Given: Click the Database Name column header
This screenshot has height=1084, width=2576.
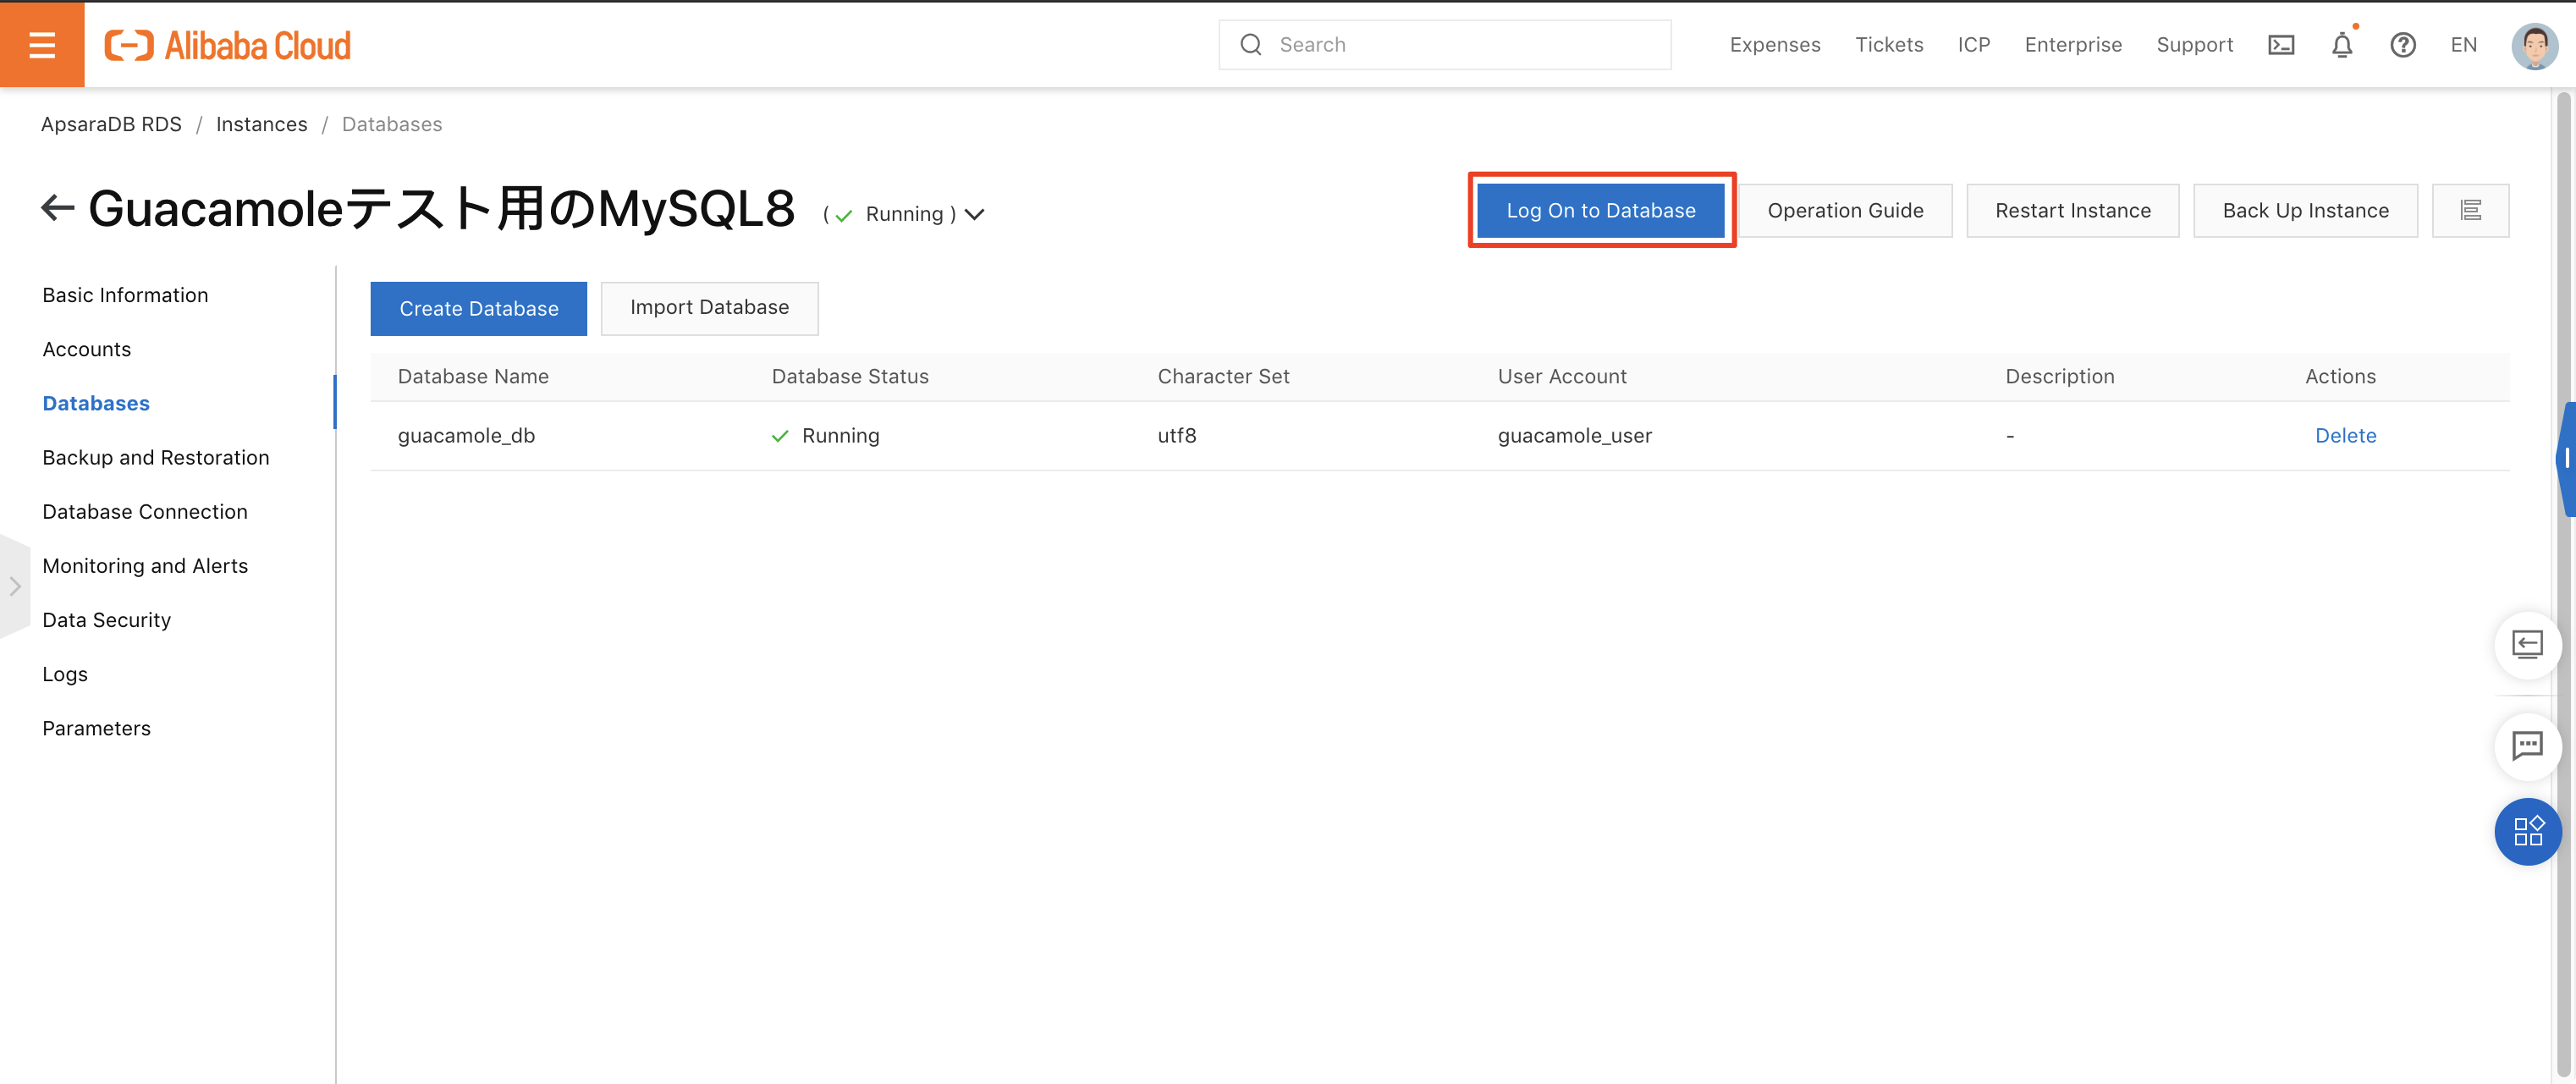Looking at the screenshot, I should tap(473, 376).
